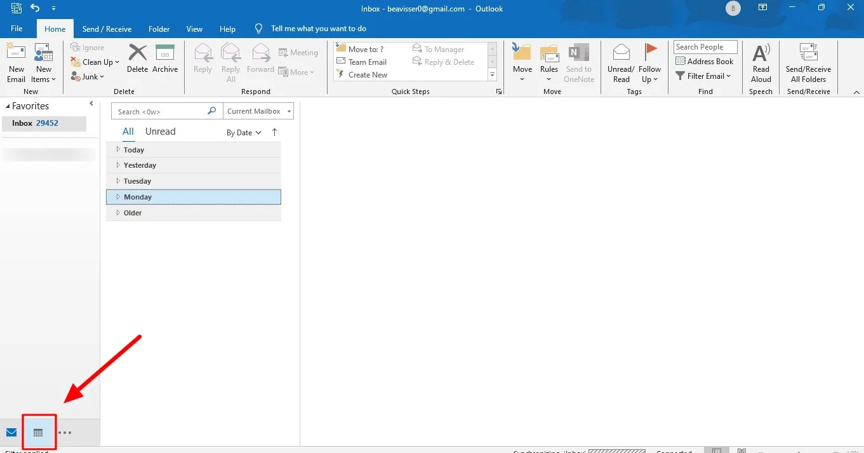Click Send/Receive All Folders

[808, 64]
